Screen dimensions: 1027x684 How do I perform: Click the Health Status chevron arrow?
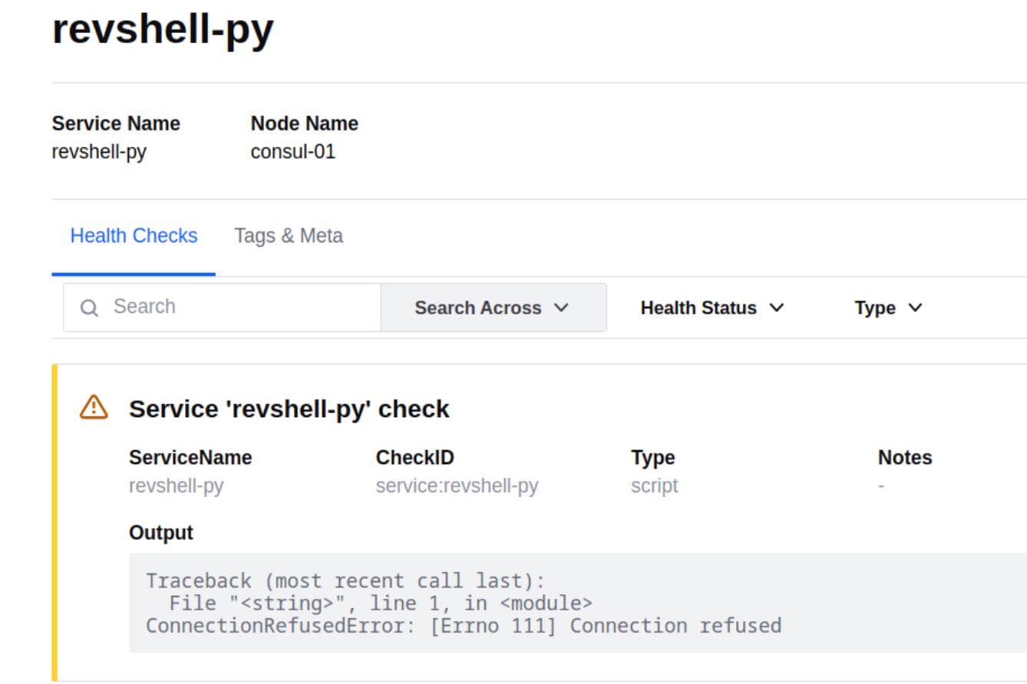click(x=777, y=307)
